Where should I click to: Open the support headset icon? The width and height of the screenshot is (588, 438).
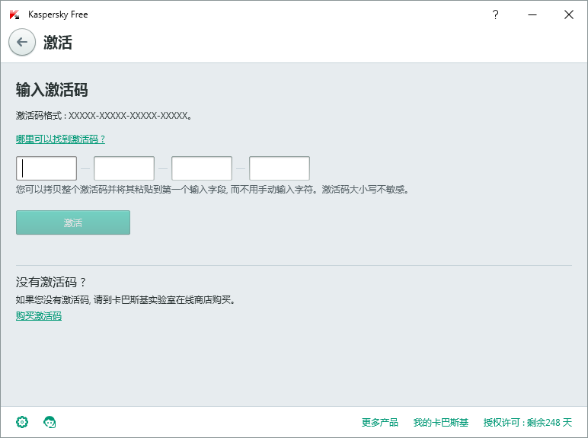(x=50, y=422)
